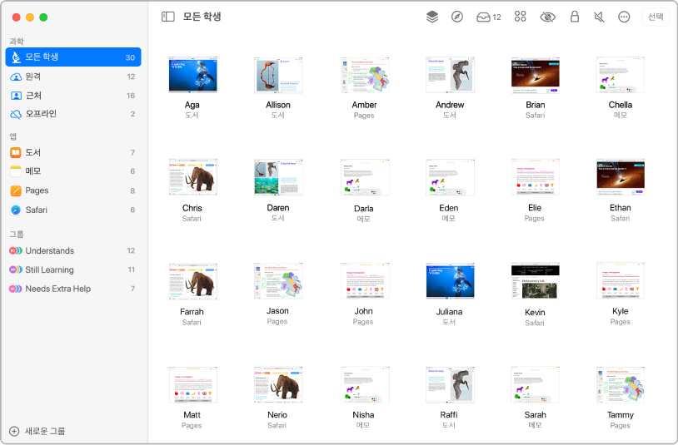Select Kevin's Safari screen thumbnail
Image resolution: width=678 pixels, height=445 pixels.
pyautogui.click(x=536, y=280)
